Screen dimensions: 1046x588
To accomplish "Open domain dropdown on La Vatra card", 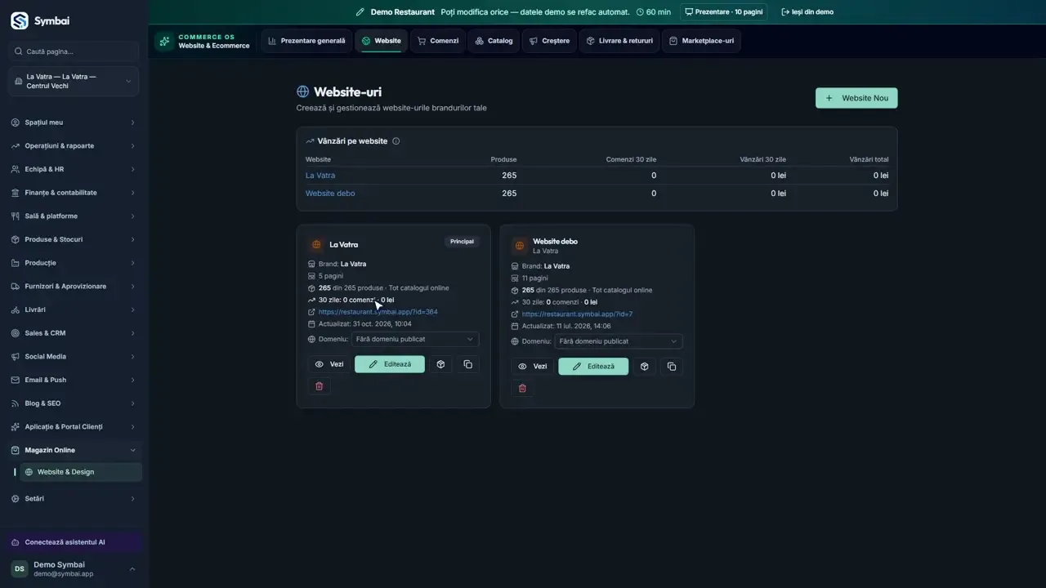I will pyautogui.click(x=415, y=339).
